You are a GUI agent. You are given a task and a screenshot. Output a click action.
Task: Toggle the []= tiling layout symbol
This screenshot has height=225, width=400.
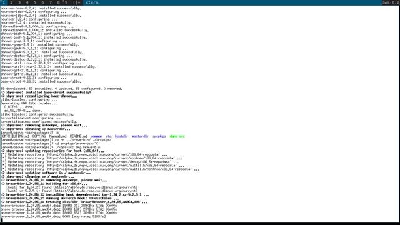(x=76, y=2)
